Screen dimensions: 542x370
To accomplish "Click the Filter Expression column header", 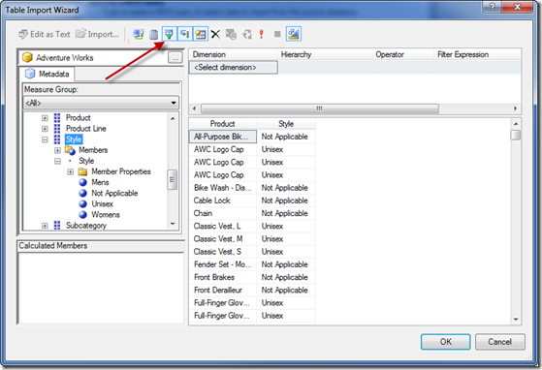I will click(x=477, y=54).
